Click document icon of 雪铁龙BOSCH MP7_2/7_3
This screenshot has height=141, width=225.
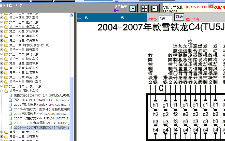10,96
